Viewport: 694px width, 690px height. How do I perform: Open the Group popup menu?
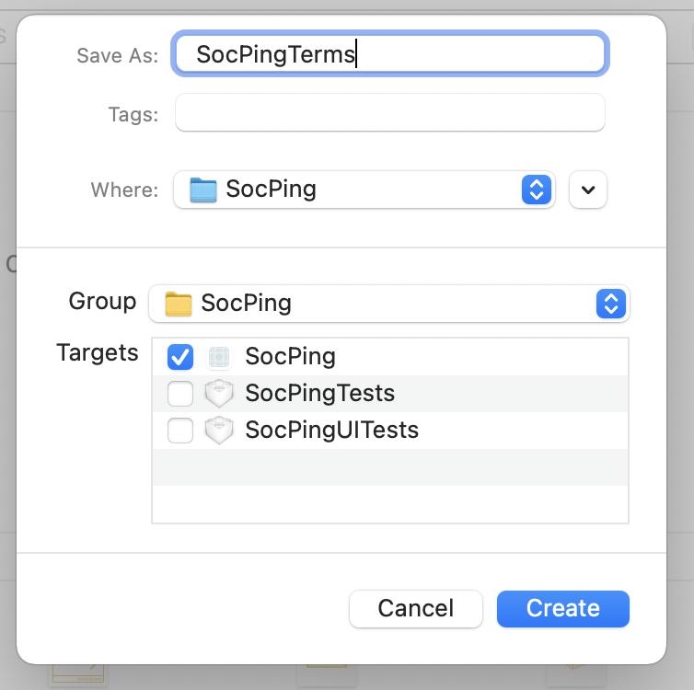(388, 304)
